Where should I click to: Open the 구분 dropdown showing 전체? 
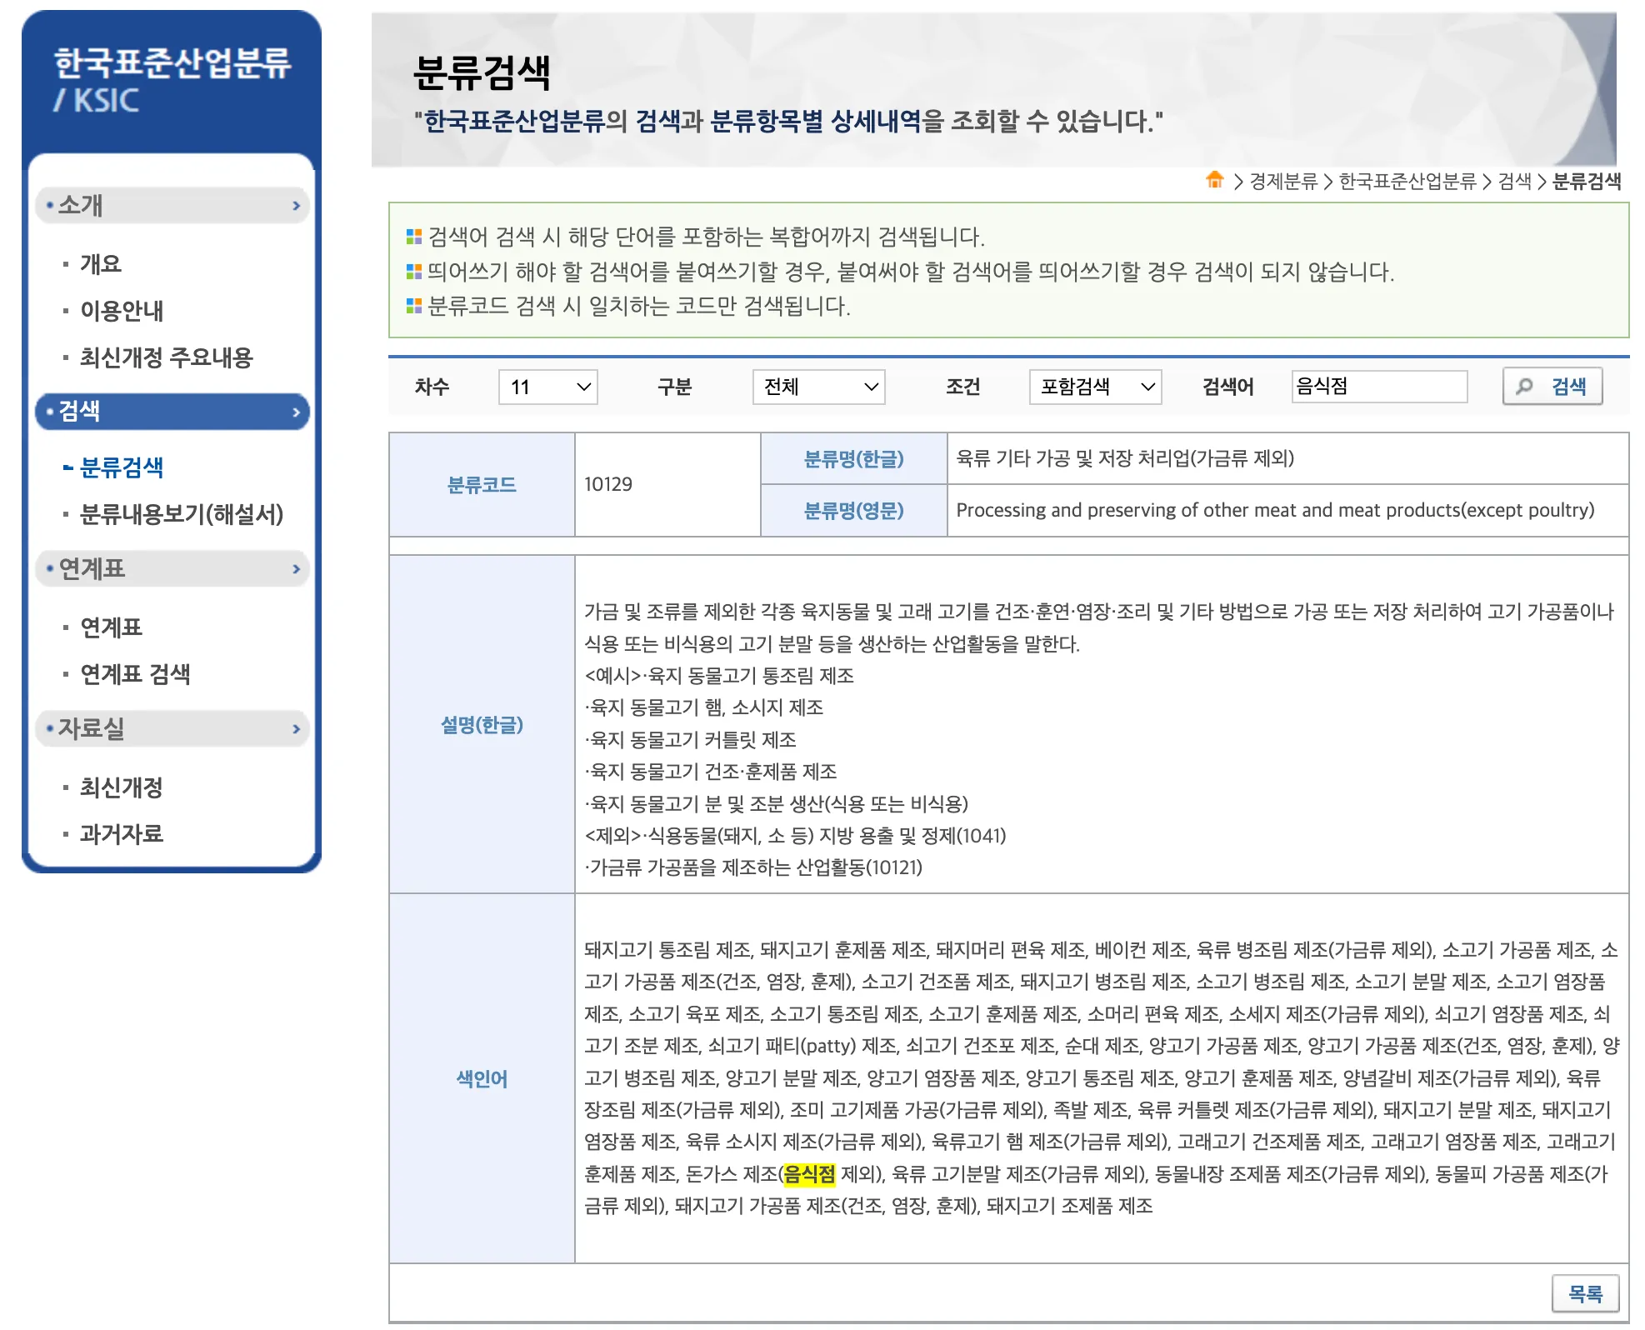click(818, 387)
